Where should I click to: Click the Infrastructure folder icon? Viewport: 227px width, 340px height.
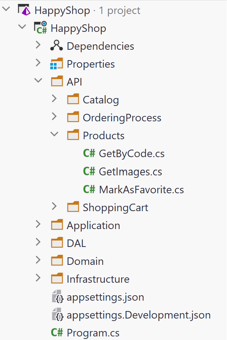point(57,279)
